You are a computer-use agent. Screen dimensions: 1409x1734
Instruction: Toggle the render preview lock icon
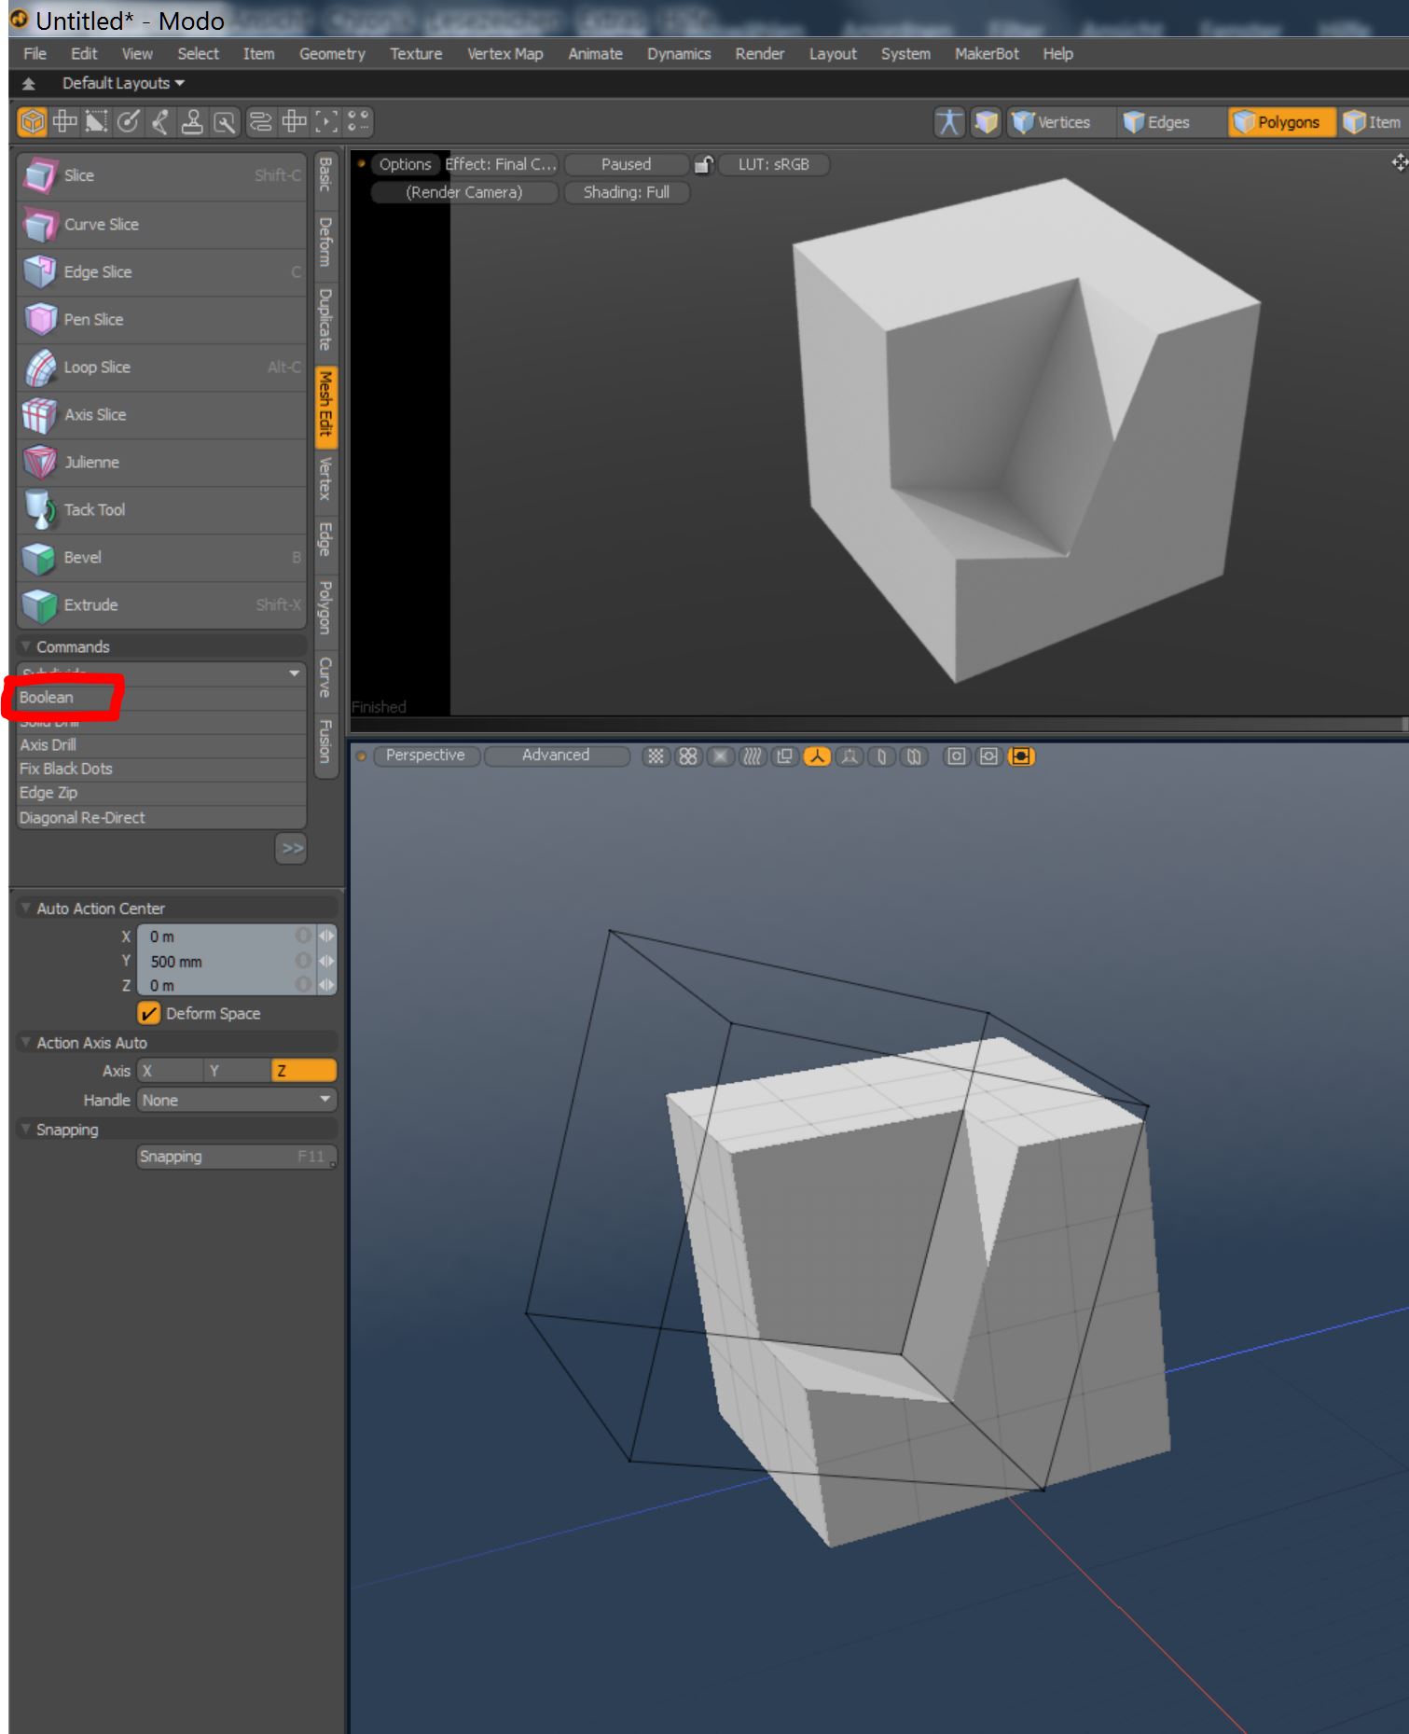(x=704, y=165)
